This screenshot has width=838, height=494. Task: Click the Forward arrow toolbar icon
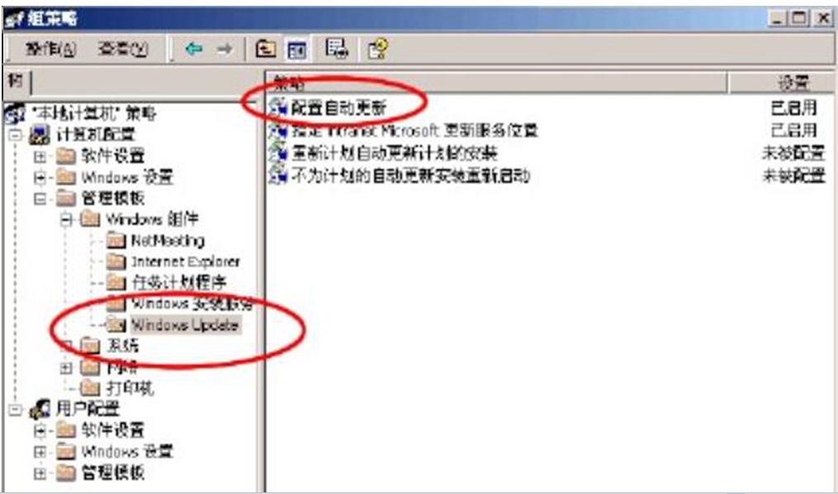(225, 49)
